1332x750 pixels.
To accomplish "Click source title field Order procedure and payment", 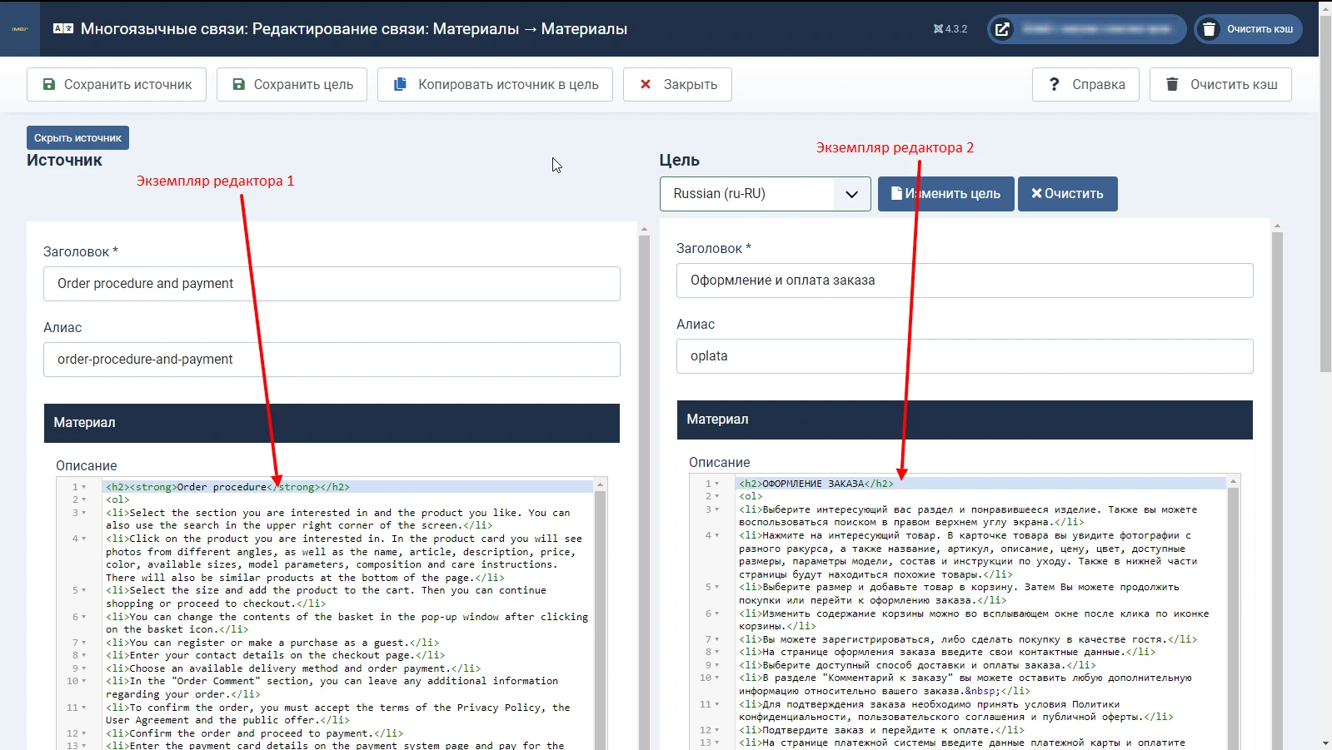I will (332, 284).
